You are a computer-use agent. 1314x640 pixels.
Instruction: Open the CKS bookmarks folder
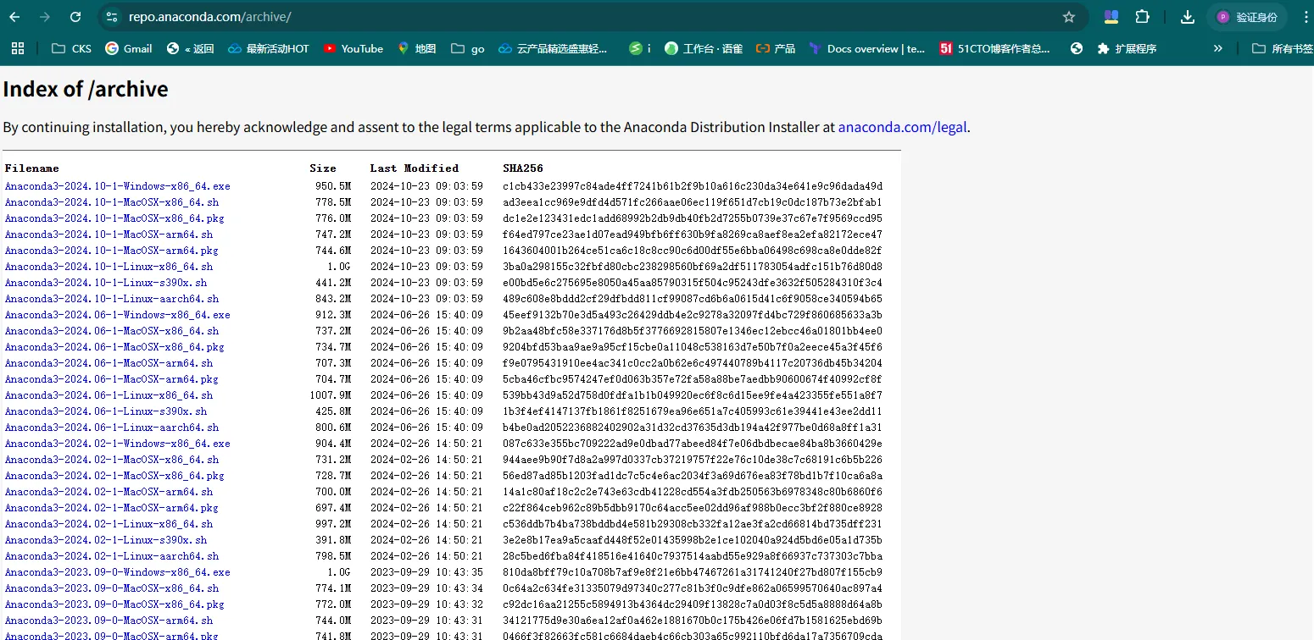[x=71, y=48]
